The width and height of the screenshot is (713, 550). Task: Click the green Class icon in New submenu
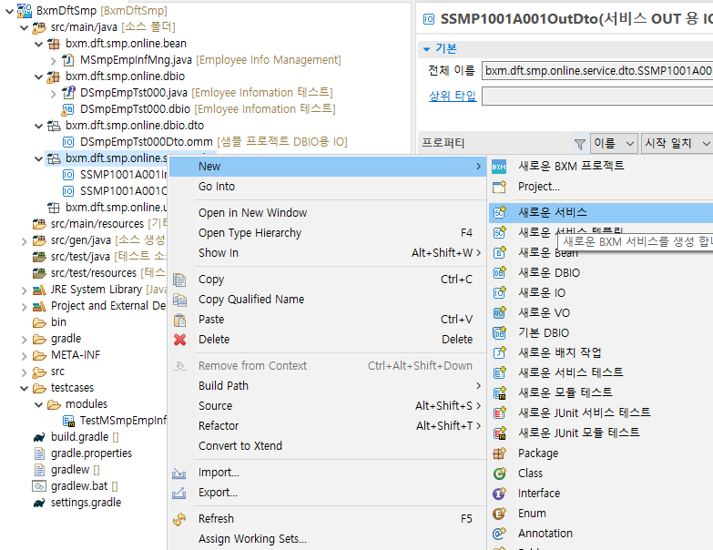click(x=499, y=474)
